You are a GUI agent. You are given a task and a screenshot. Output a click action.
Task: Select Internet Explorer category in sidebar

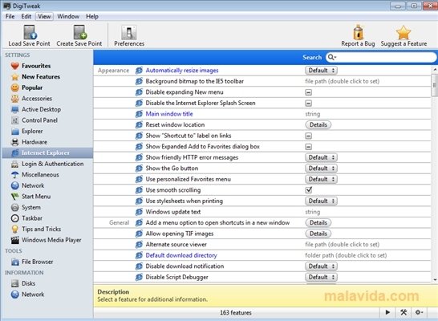coord(46,152)
